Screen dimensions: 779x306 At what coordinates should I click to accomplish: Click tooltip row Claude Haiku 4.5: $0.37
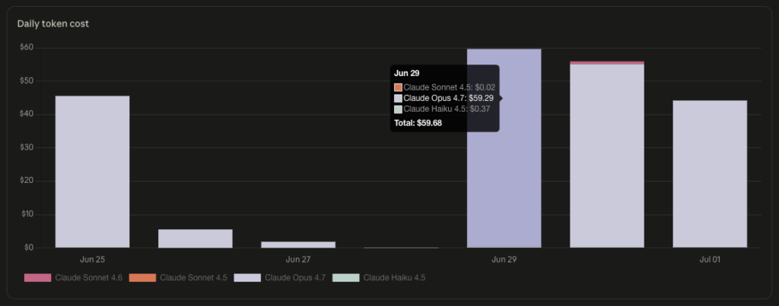(442, 109)
